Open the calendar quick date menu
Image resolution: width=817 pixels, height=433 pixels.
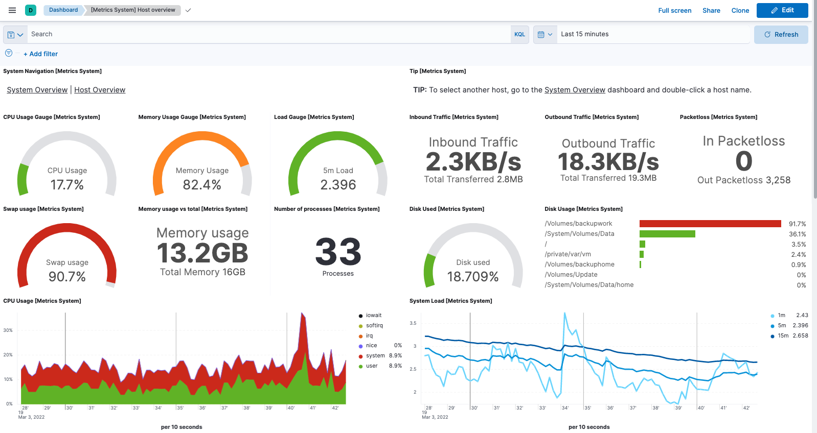click(545, 35)
